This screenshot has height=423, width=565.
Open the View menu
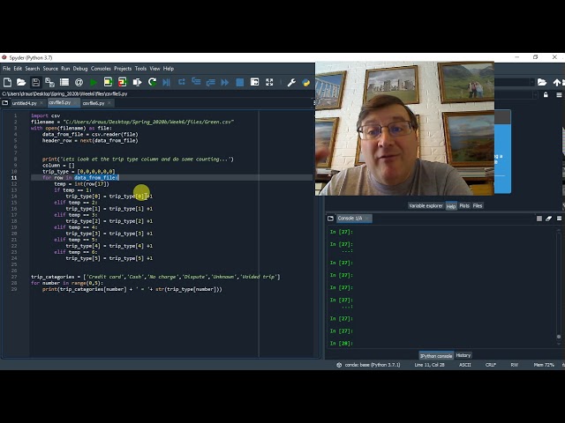(154, 69)
